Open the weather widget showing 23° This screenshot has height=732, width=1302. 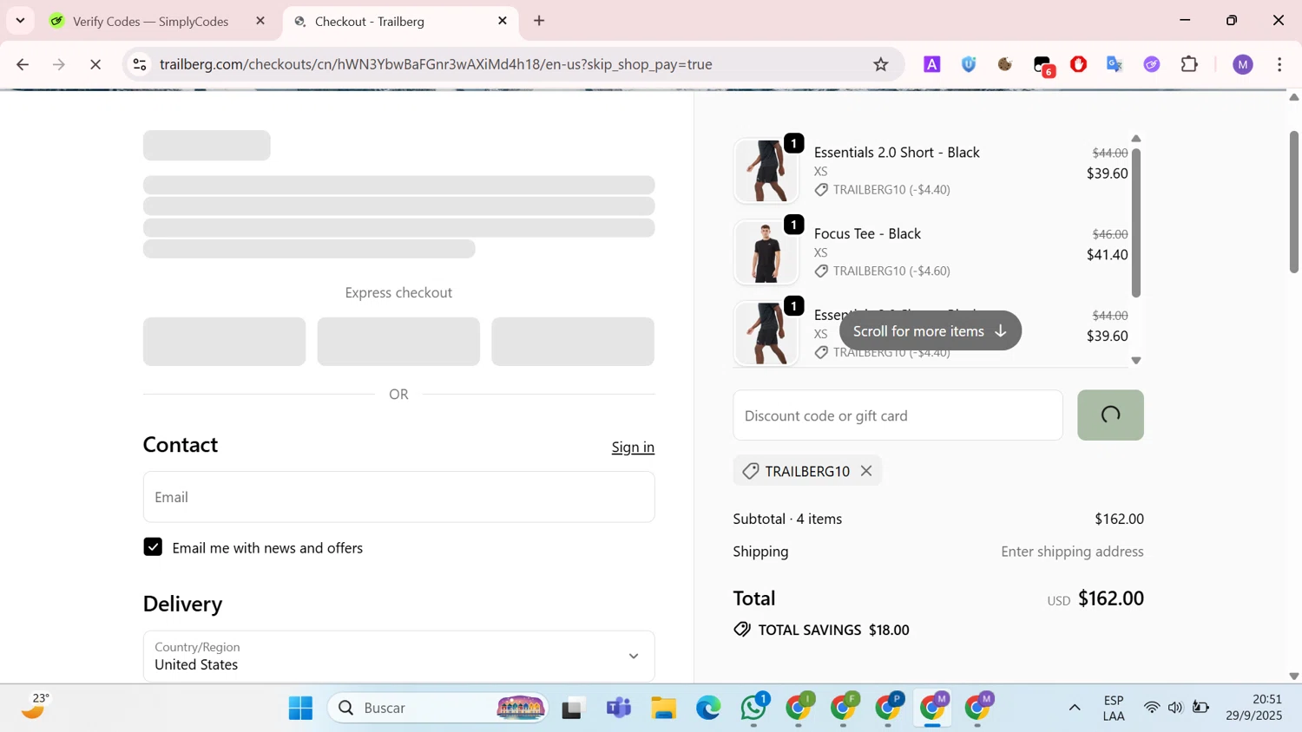tap(35, 708)
